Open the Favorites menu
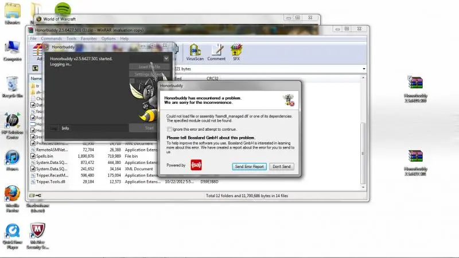This screenshot has height=258, width=459. pos(89,38)
